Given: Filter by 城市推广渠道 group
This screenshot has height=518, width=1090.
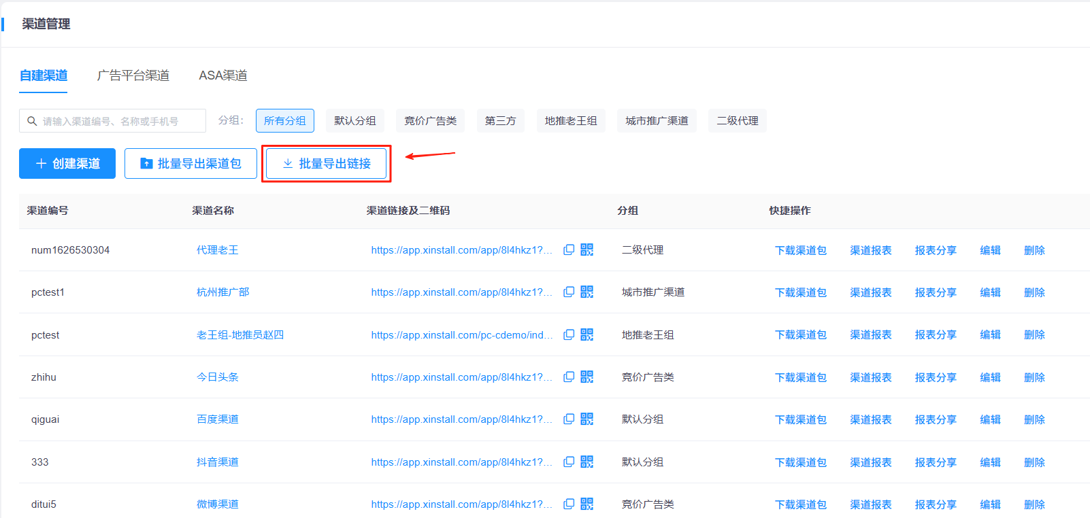Looking at the screenshot, I should point(657,120).
